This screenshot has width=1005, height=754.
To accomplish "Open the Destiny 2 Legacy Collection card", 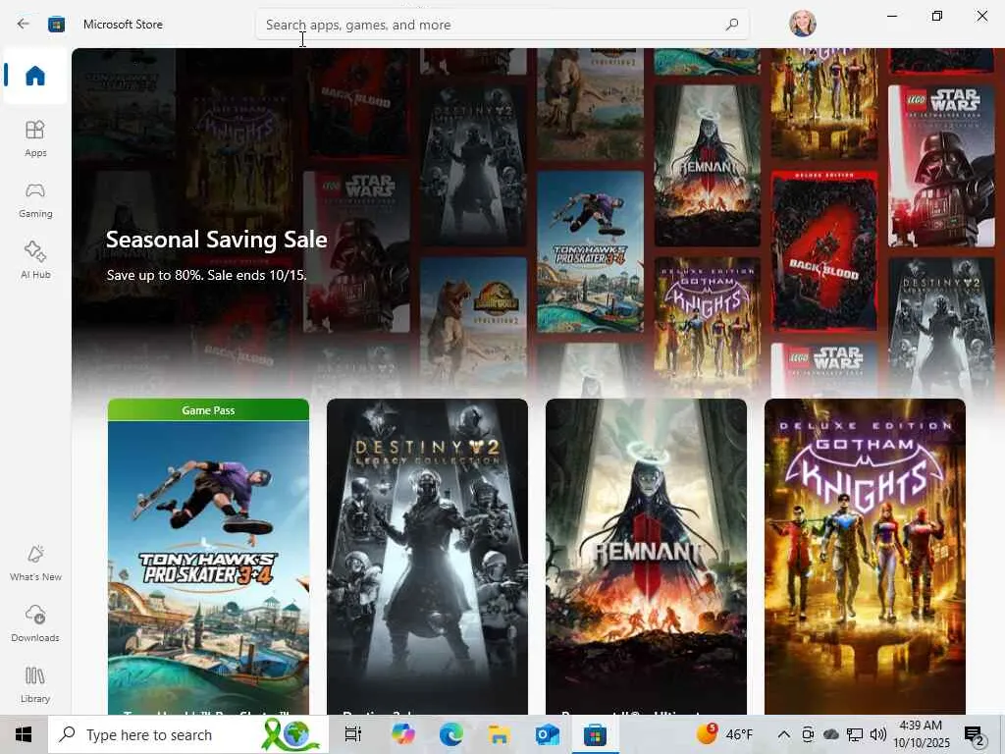I will point(428,557).
